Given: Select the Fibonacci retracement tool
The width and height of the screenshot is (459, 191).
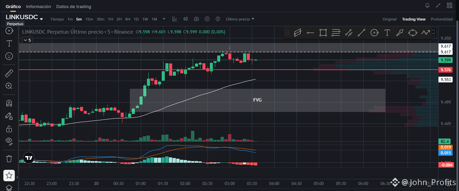Looking at the screenshot, I should point(336,33).
